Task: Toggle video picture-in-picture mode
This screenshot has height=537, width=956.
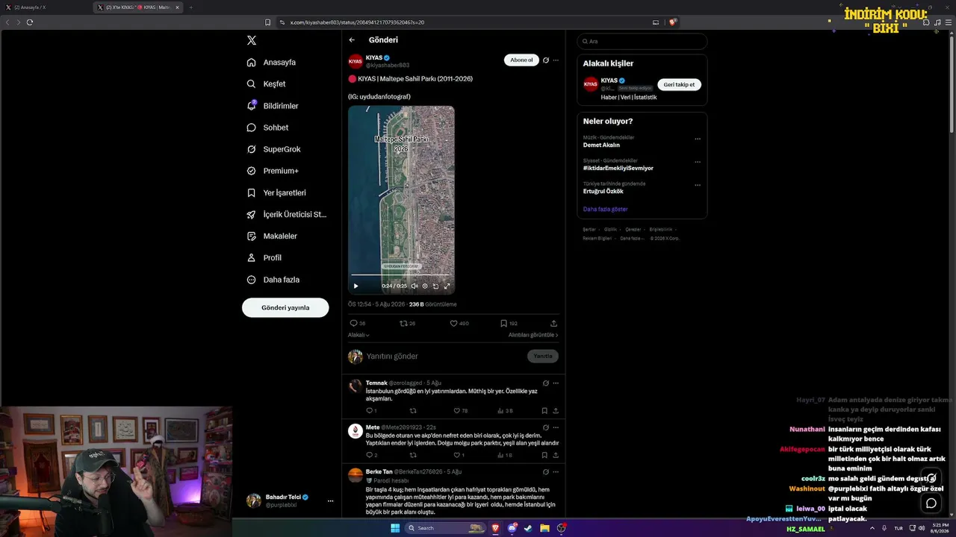Action: point(436,286)
